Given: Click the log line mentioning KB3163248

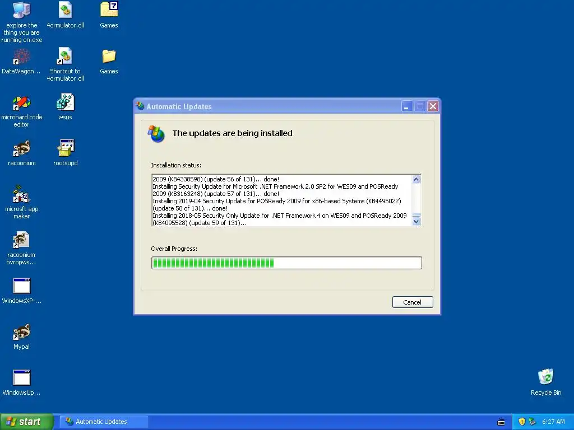Looking at the screenshot, I should click(x=216, y=194).
